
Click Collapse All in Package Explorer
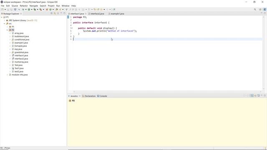point(52,13)
